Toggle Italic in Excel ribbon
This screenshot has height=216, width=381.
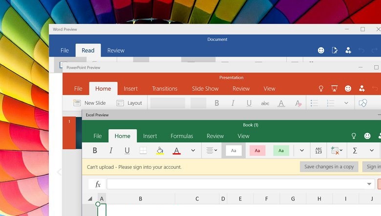click(111, 151)
